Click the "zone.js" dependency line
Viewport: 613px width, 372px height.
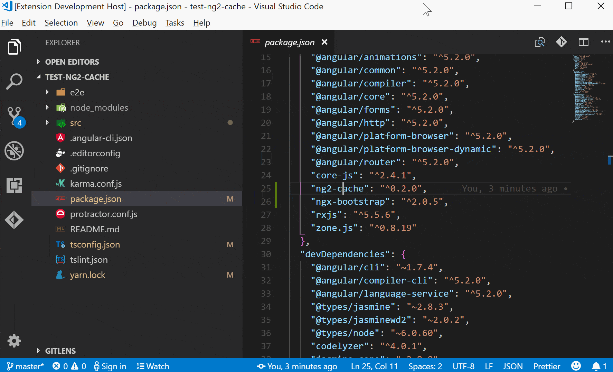point(364,228)
